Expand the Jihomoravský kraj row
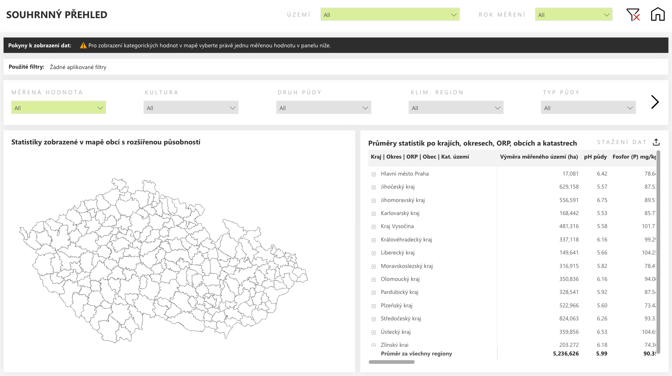 (x=373, y=200)
